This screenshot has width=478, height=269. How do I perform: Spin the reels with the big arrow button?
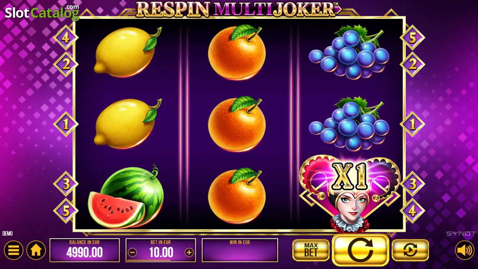point(360,250)
